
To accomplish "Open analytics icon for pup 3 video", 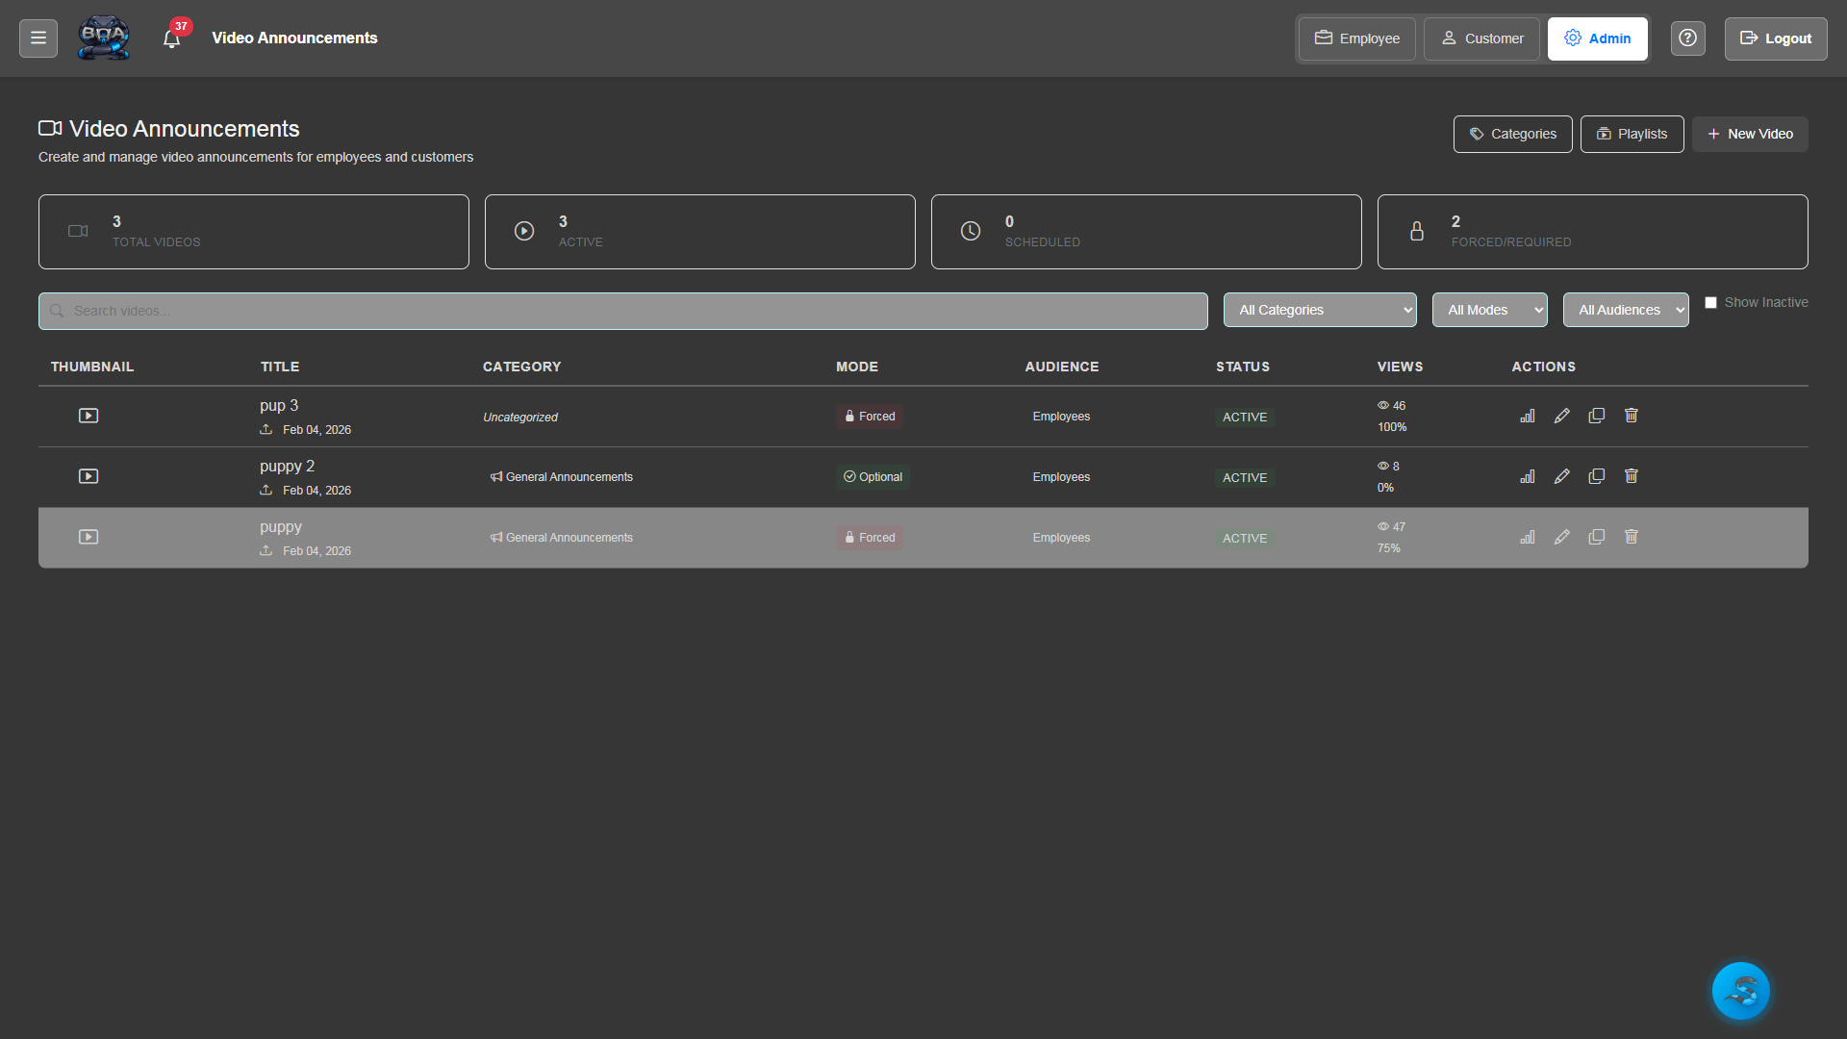I will pyautogui.click(x=1527, y=416).
